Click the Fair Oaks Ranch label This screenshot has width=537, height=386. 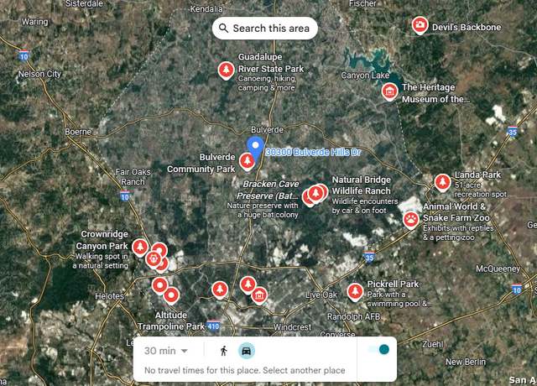pos(133,177)
